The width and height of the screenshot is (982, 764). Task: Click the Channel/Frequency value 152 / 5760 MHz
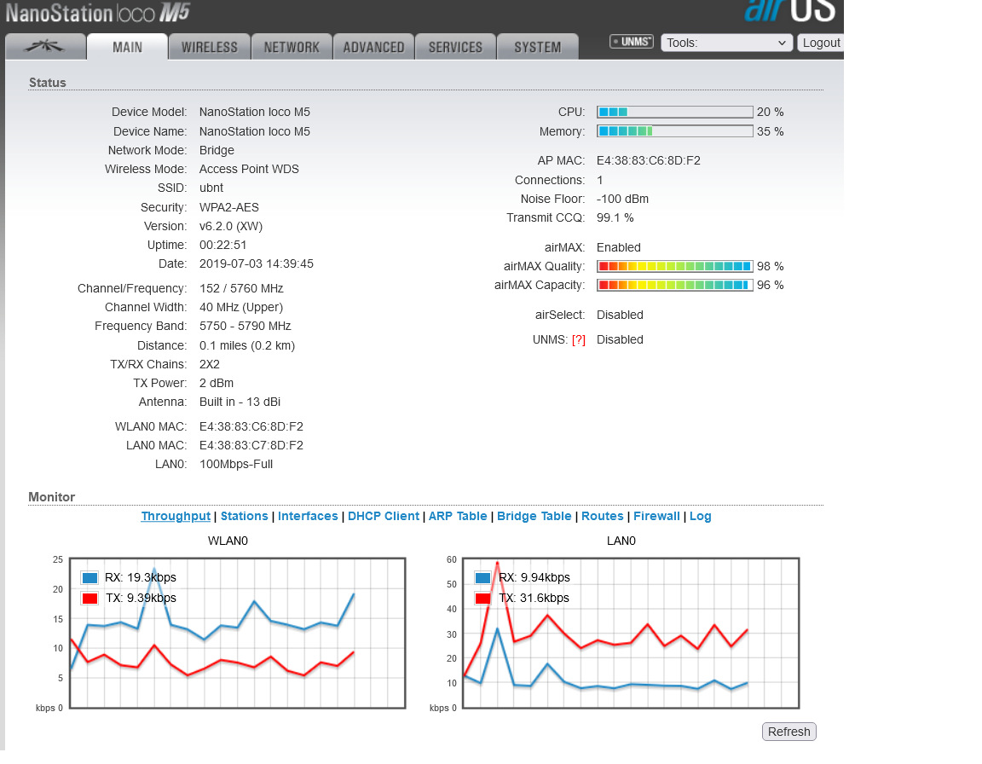pyautogui.click(x=241, y=289)
